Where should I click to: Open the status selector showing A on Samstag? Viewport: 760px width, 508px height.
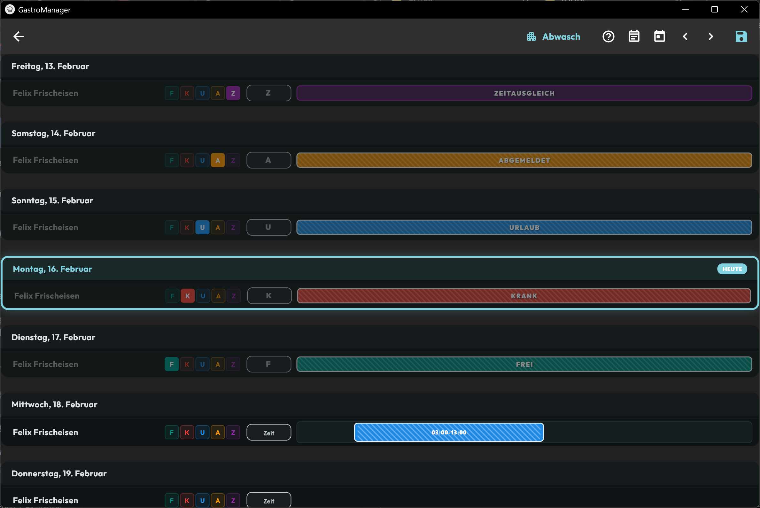pyautogui.click(x=268, y=160)
